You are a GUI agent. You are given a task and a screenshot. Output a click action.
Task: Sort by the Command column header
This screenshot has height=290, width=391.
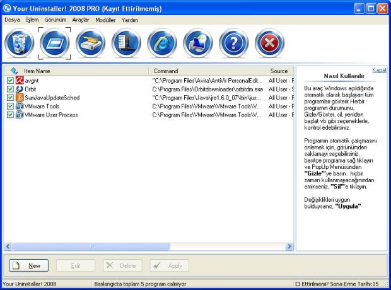coord(207,71)
